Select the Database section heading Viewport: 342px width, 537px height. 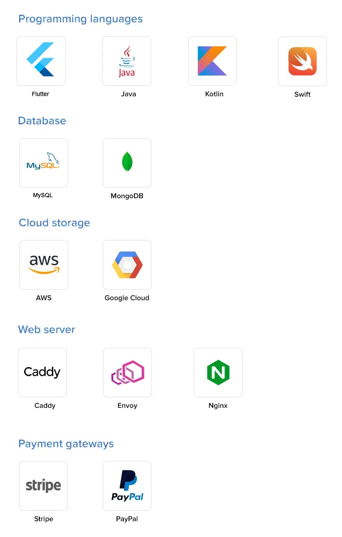pos(42,121)
